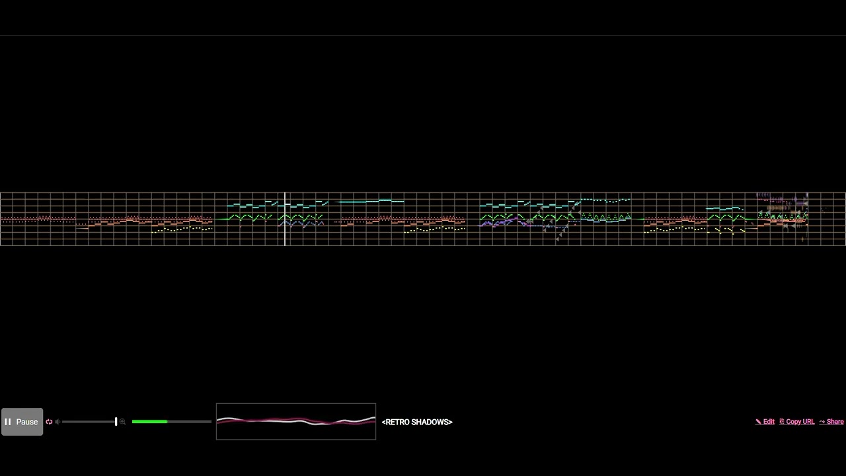Open the Share link
846x476 pixels.
pos(831,422)
